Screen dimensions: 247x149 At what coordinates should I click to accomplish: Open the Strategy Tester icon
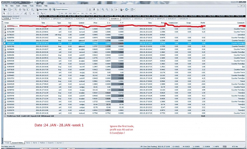click(32, 9)
